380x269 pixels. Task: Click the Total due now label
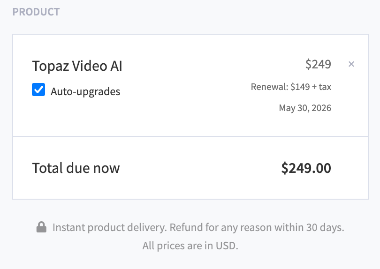click(x=76, y=168)
